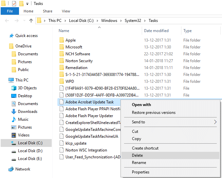Select the Music folder icon in sidebar
The height and width of the screenshot is (178, 222).
(14, 119)
